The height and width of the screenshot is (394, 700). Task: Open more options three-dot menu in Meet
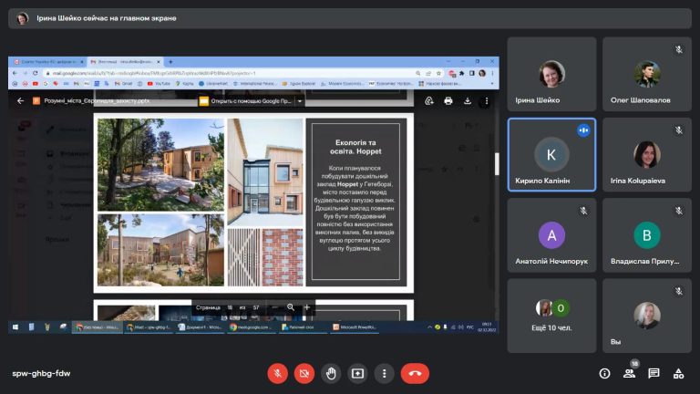(x=384, y=373)
